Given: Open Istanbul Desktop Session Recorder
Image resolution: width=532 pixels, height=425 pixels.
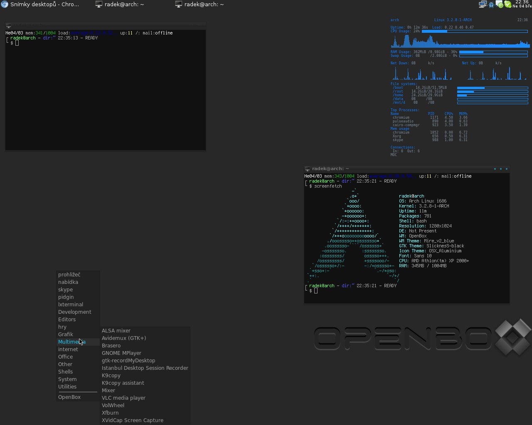Looking at the screenshot, I should 145,368.
